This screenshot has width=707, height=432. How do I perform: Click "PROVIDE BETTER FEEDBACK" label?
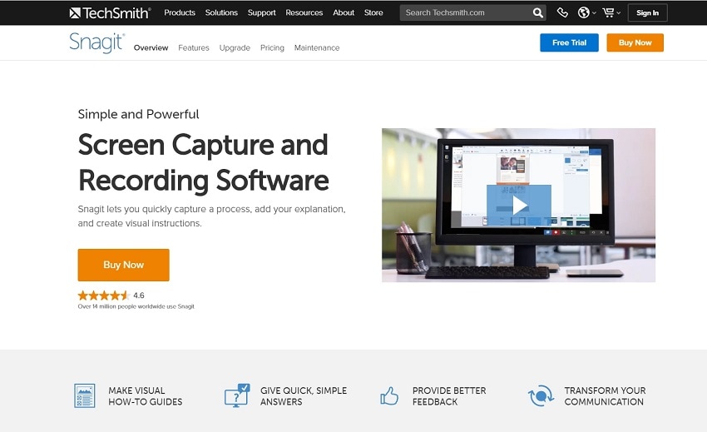coord(449,396)
